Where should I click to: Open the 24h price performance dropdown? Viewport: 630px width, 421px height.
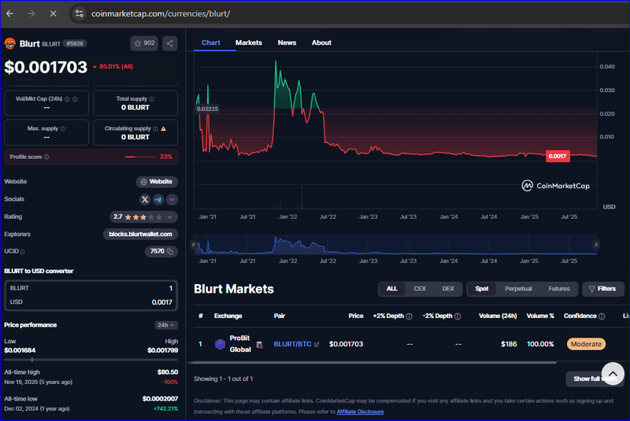(x=166, y=324)
